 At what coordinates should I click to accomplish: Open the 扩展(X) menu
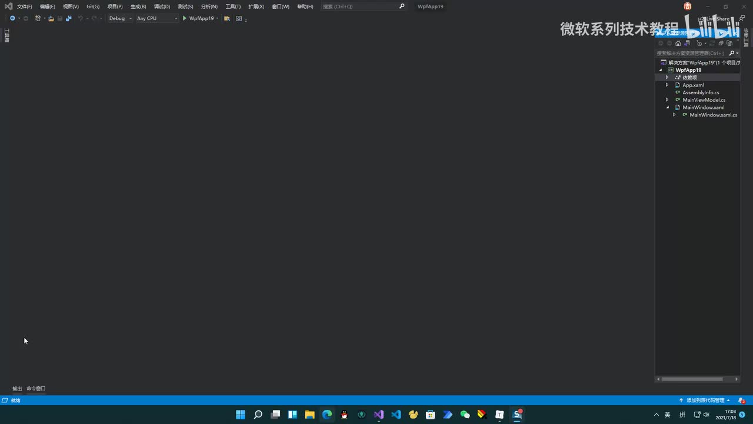(256, 6)
